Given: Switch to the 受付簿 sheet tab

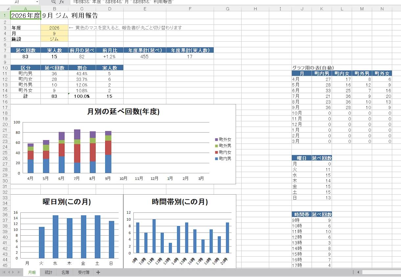Looking at the screenshot, I should pos(83,272).
